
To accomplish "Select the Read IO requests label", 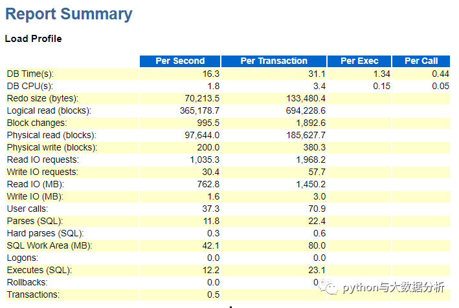I will point(43,159).
